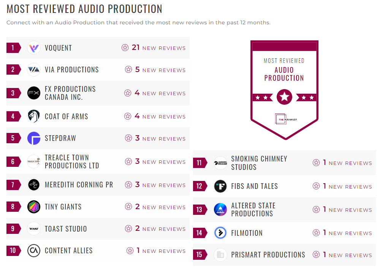Select the Fibs and Tales listing
The image size is (377, 267).
tap(255, 186)
